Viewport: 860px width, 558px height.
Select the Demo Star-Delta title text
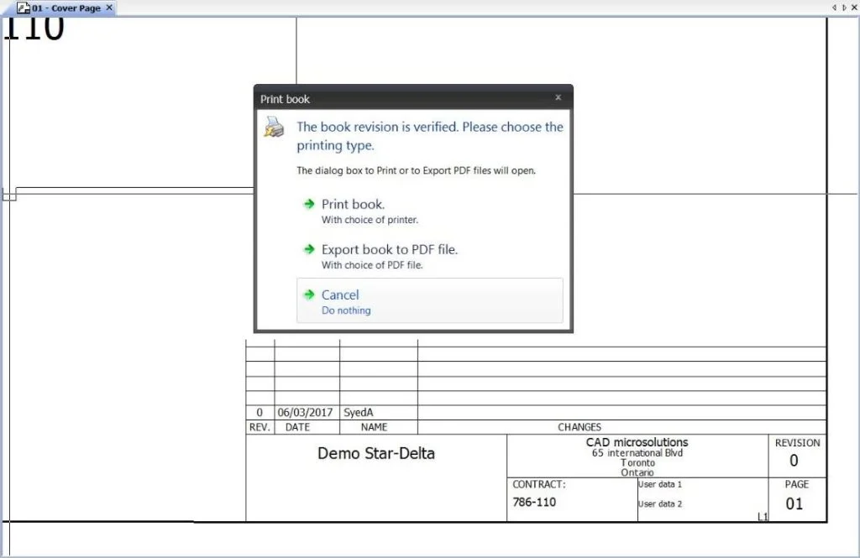coord(375,454)
